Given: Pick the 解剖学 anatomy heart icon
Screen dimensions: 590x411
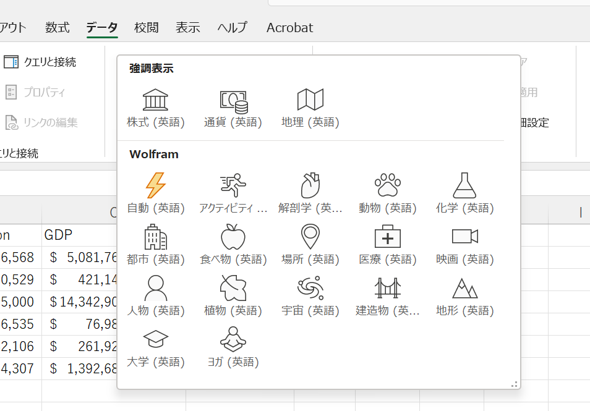Looking at the screenshot, I should tap(309, 185).
